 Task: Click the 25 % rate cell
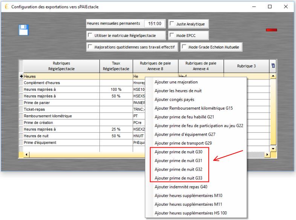pyautogui.click(x=116, y=129)
